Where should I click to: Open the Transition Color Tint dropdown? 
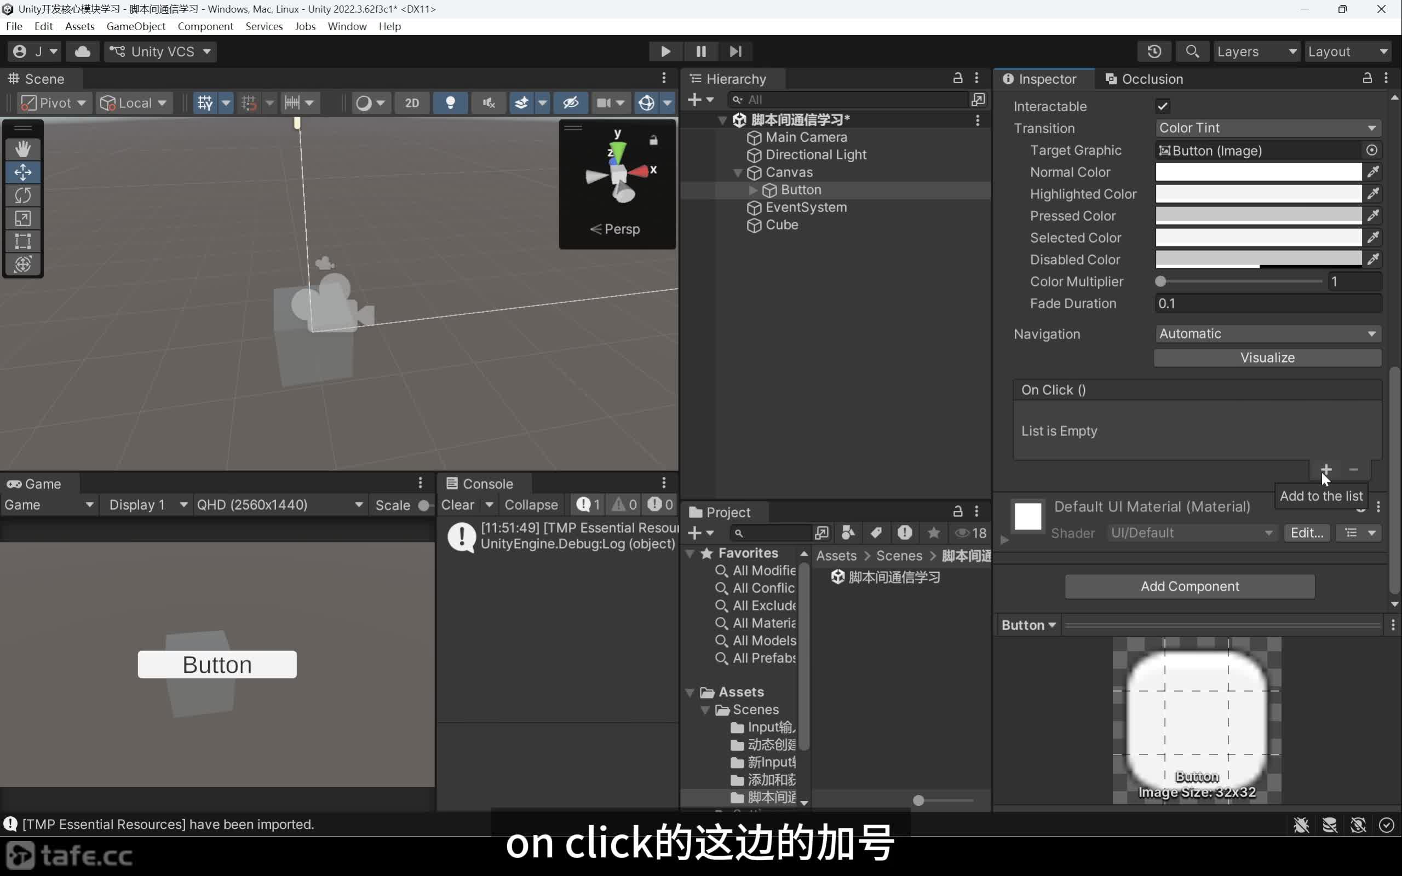[1268, 128]
